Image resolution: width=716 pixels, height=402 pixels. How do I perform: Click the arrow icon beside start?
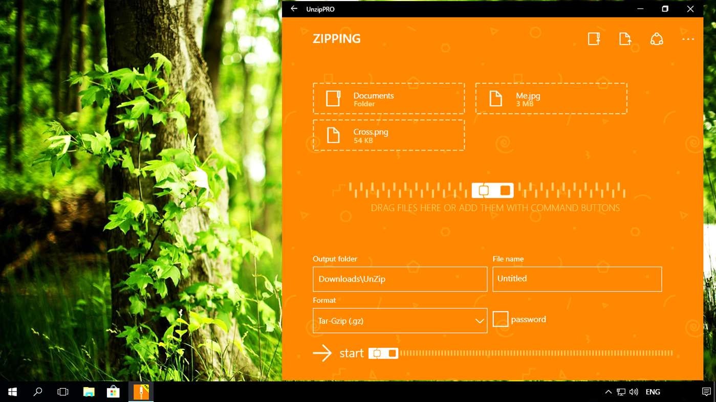coord(322,353)
